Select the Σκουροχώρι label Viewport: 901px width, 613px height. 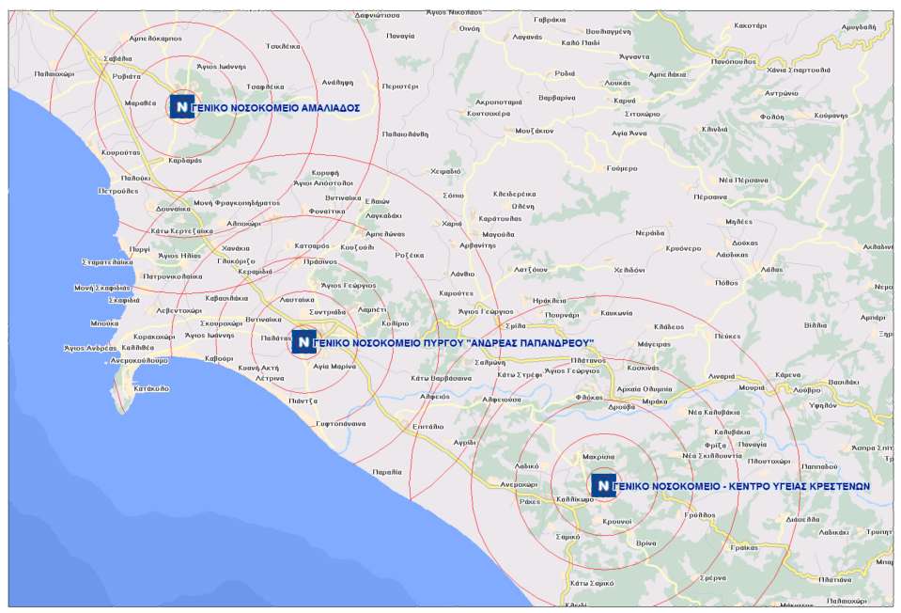click(221, 323)
